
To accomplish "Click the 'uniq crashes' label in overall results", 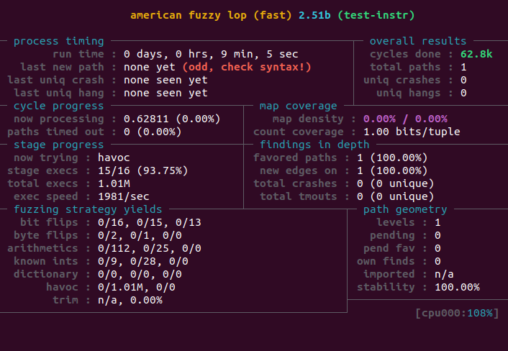I will point(402,80).
